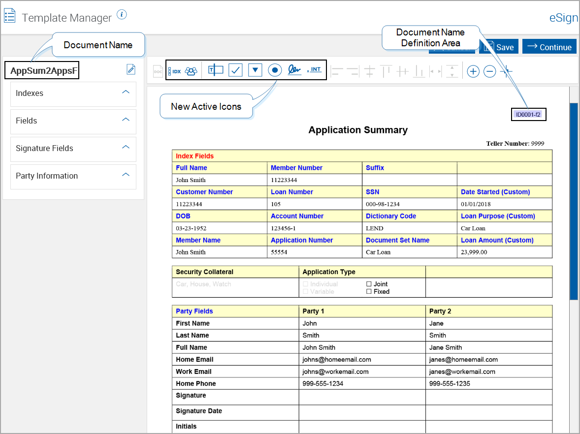Select the signature field tool
The height and width of the screenshot is (434, 580).
(294, 69)
